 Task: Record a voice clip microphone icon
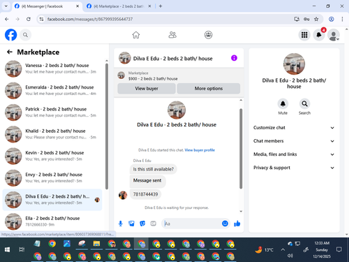click(x=121, y=224)
